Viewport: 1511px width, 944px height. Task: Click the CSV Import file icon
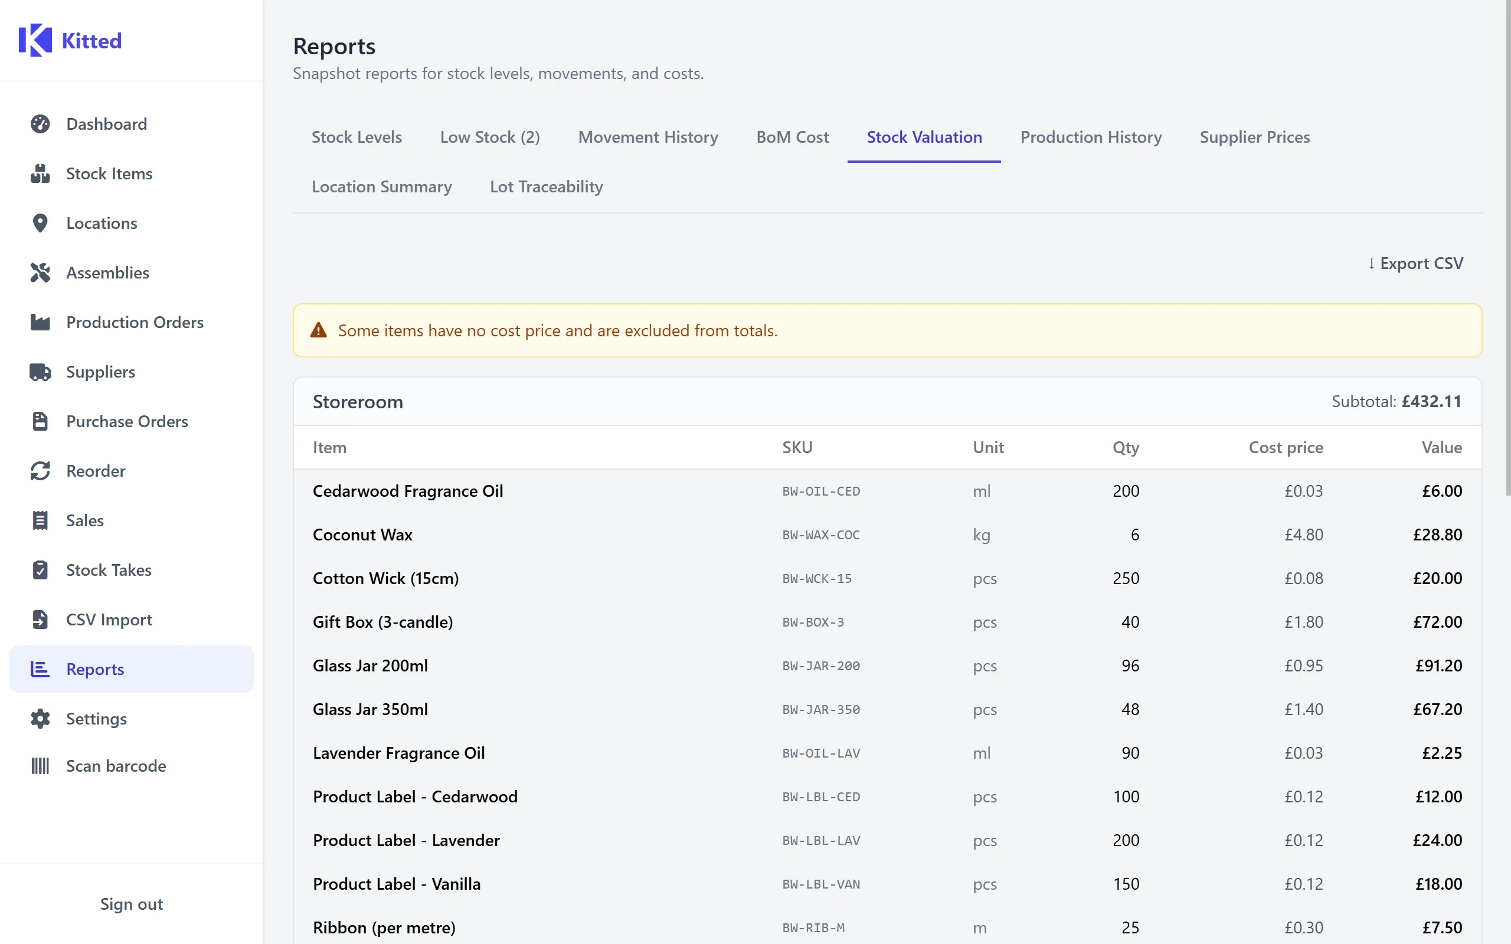(x=40, y=619)
